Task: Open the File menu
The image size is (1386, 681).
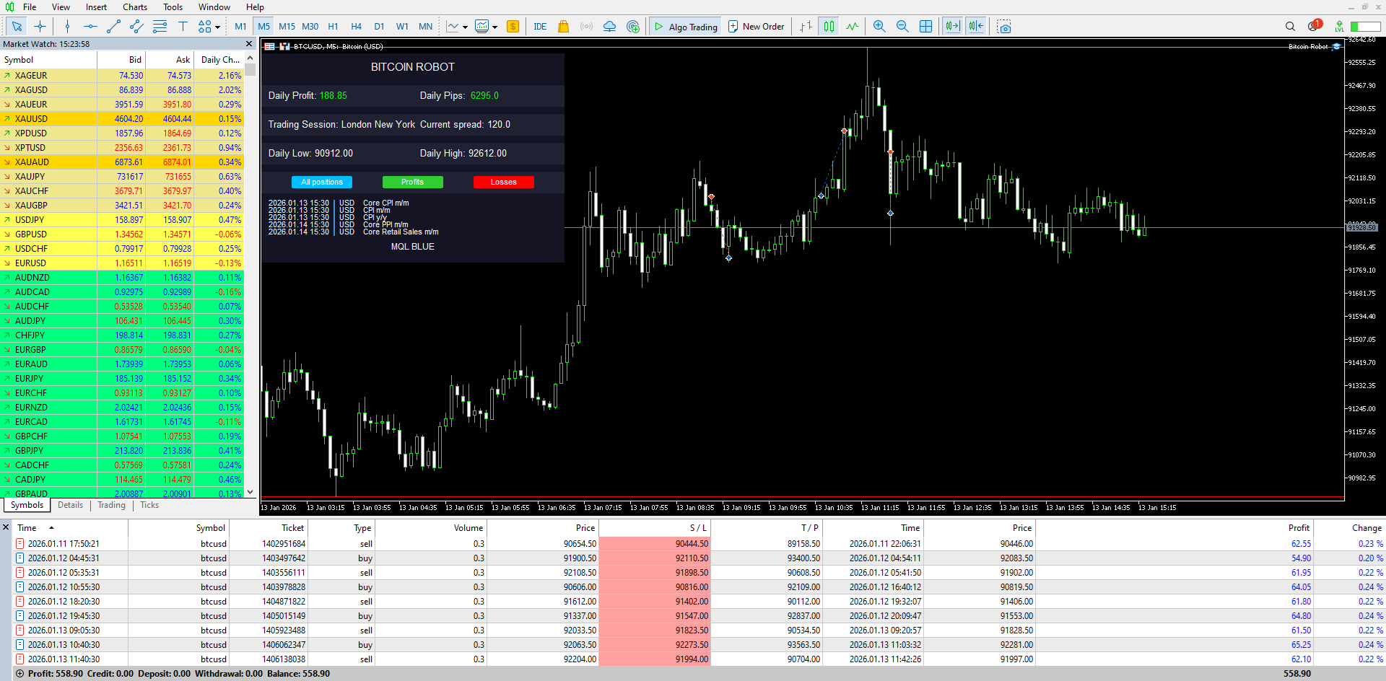Action: click(30, 7)
